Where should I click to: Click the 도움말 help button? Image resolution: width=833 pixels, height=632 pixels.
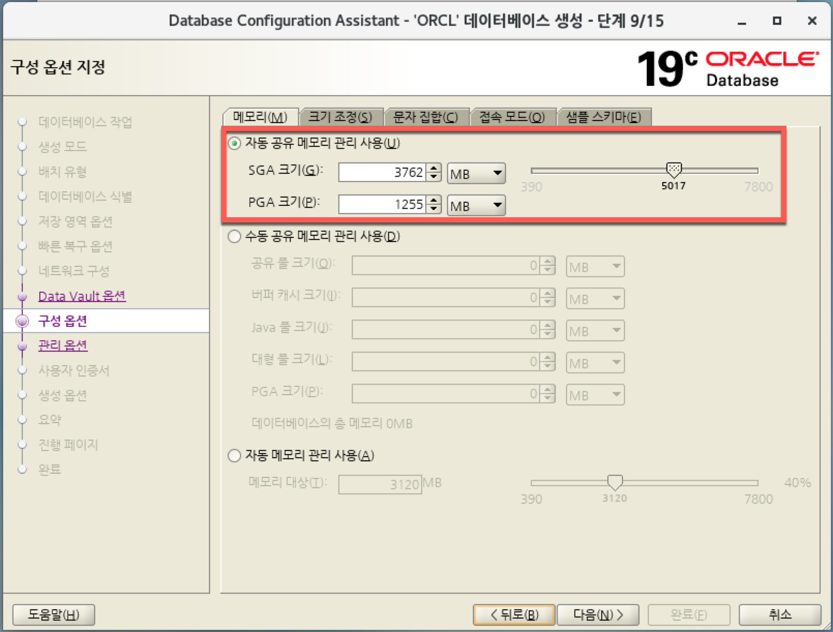coord(53,615)
